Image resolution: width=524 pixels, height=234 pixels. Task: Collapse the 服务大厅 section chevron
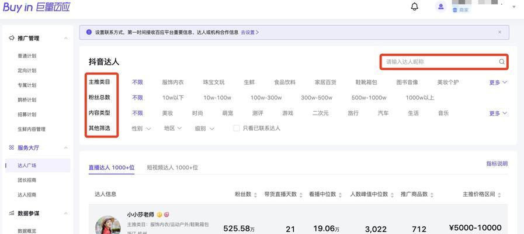point(66,147)
